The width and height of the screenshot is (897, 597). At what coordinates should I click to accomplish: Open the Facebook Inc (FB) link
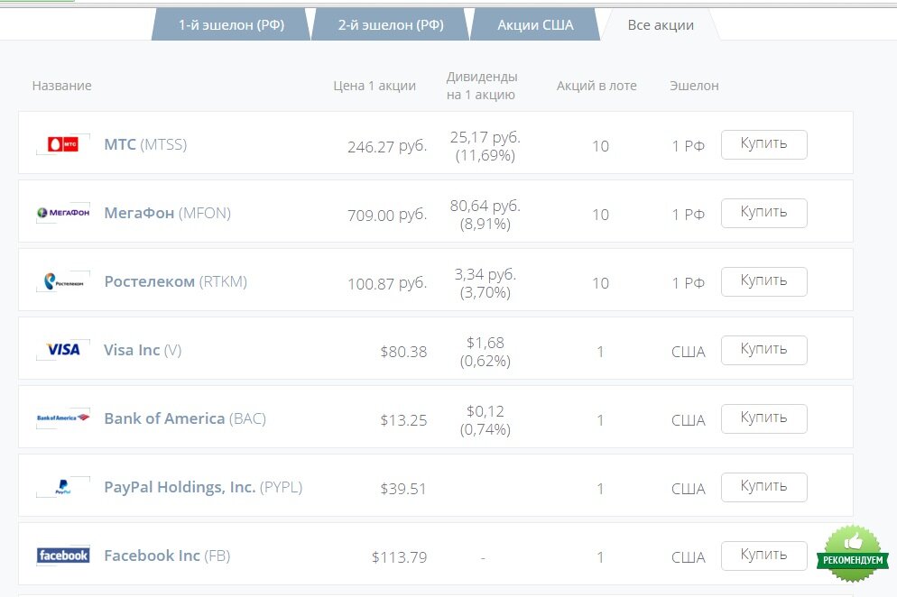167,556
